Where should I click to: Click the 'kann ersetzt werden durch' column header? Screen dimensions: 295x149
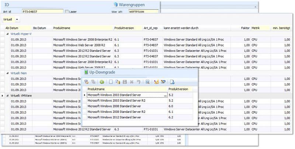(197, 28)
